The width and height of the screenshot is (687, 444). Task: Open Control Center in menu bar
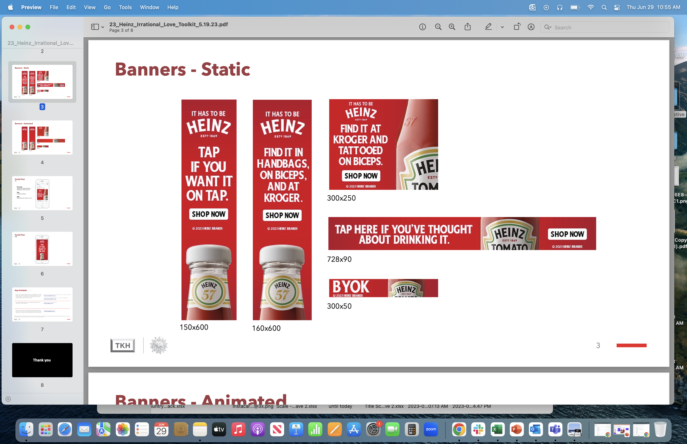click(617, 7)
